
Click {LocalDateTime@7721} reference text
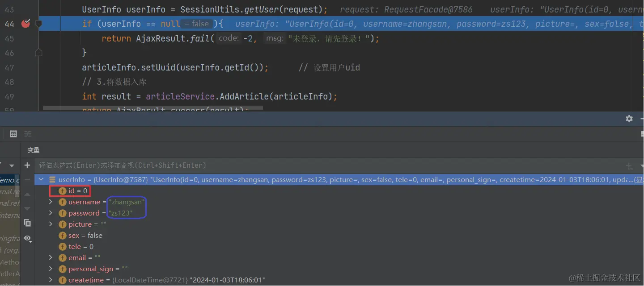tap(150, 280)
